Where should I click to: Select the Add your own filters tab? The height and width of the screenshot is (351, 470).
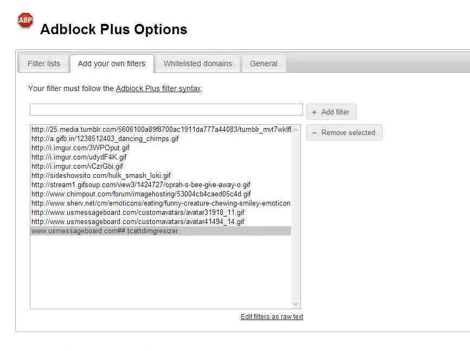click(x=112, y=63)
